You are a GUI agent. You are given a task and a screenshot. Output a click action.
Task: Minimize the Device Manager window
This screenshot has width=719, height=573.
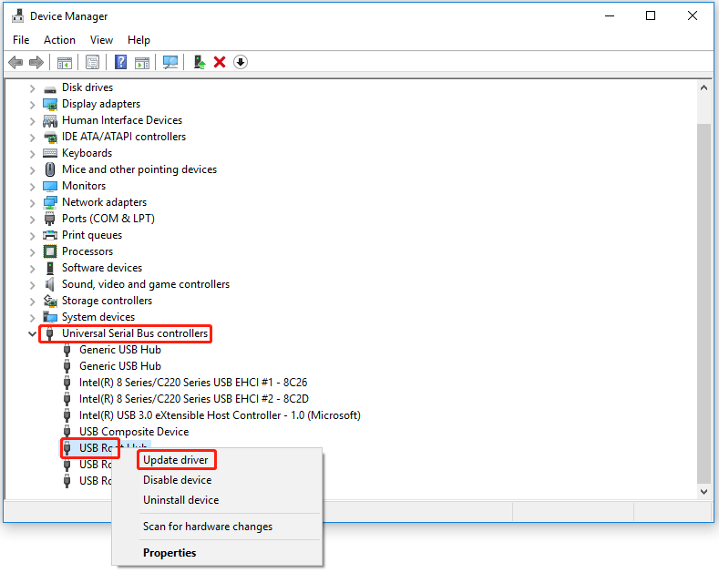click(610, 16)
